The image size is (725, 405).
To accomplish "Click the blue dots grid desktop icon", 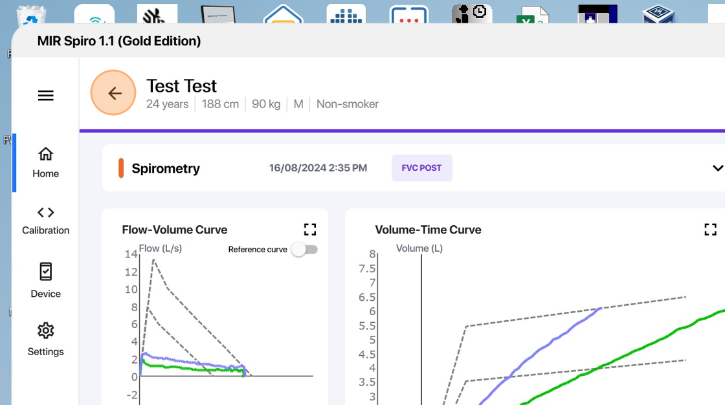I will click(x=346, y=14).
